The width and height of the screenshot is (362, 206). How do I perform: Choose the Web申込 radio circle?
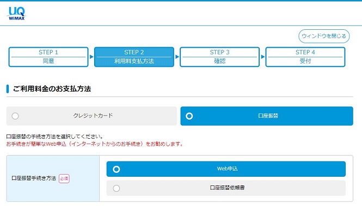click(x=116, y=170)
